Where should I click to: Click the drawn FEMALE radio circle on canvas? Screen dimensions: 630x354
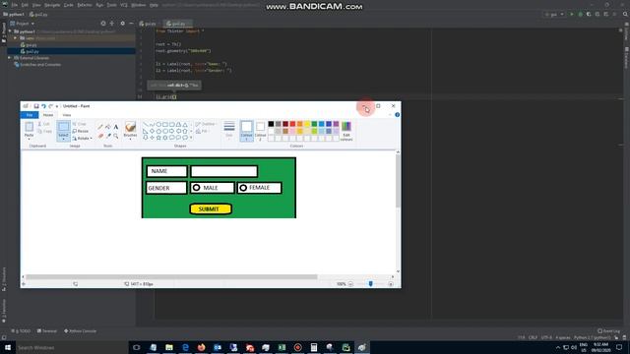(243, 188)
